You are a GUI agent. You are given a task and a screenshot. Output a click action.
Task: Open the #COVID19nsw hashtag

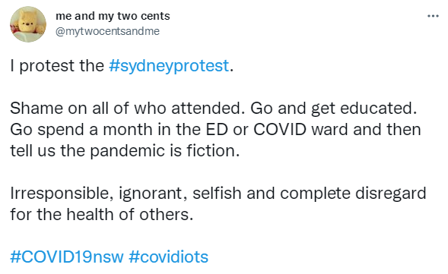[67, 257]
